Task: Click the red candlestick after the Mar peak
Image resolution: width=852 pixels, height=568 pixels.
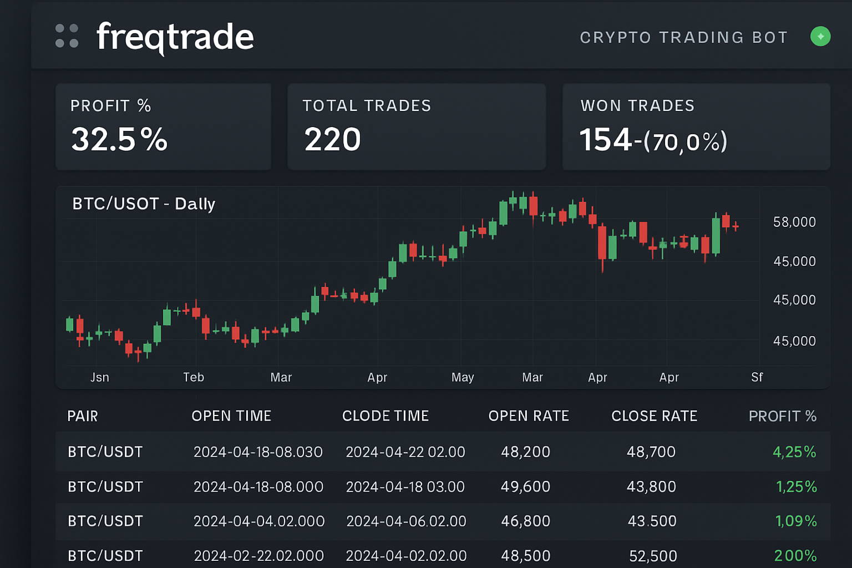Action: pyautogui.click(x=533, y=205)
